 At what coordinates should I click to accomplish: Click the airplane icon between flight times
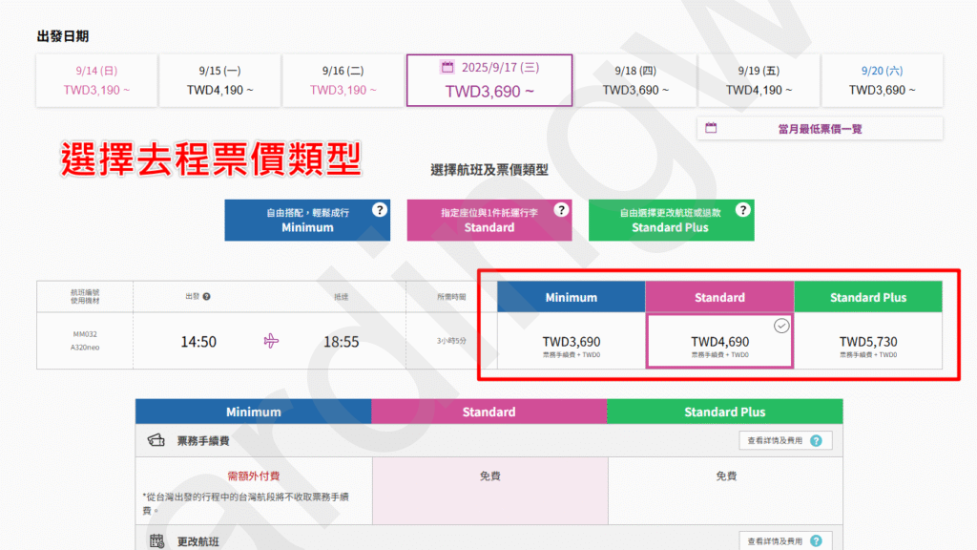click(271, 341)
